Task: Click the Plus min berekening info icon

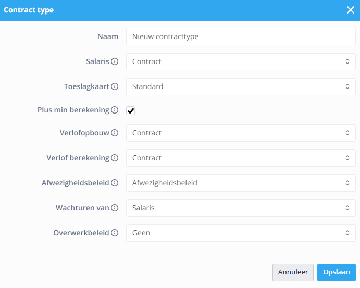Action: point(115,110)
